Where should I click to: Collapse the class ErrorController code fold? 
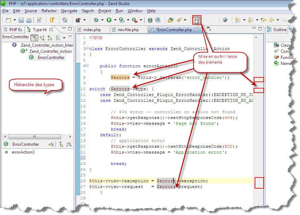87,49
